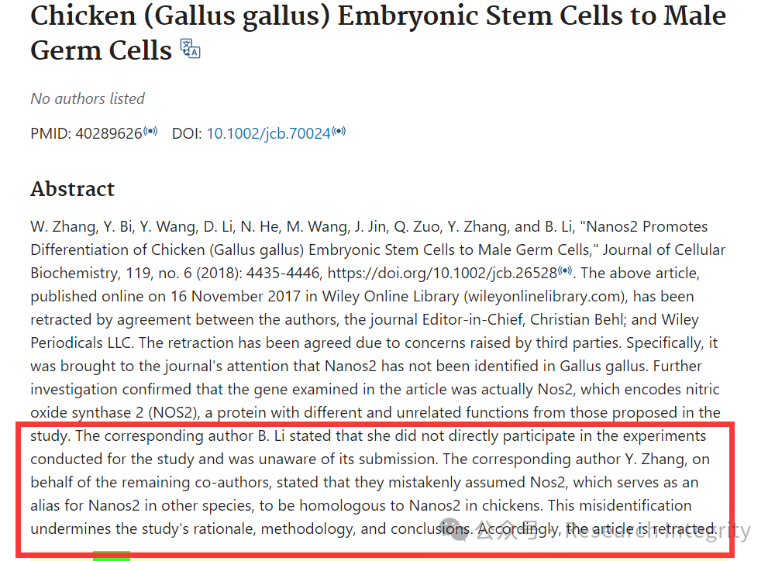This screenshot has width=775, height=561.
Task: Click the 'Abstract' section heading
Action: tap(73, 189)
